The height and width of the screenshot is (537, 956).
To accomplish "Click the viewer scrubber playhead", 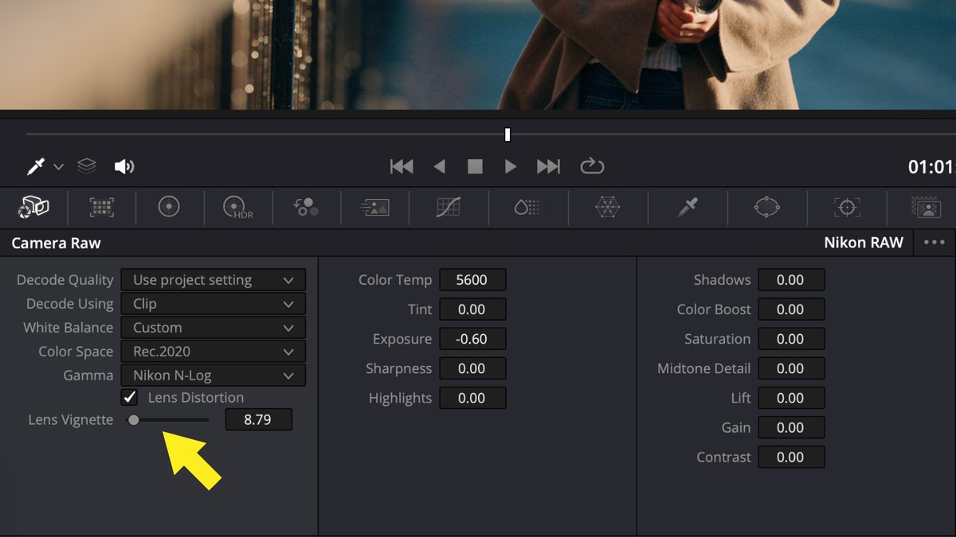I will coord(507,134).
